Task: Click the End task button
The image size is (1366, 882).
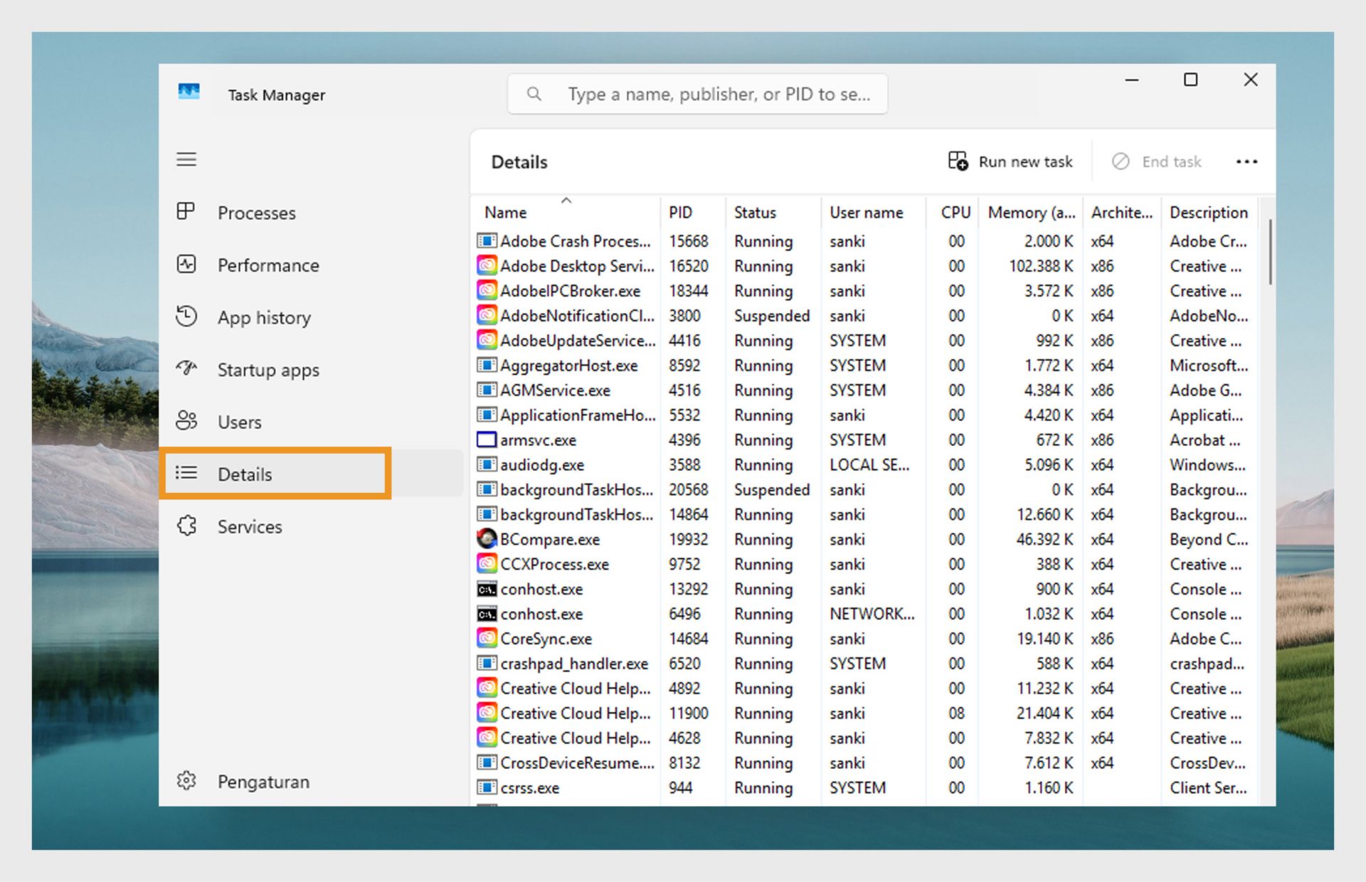Action: click(x=1157, y=162)
